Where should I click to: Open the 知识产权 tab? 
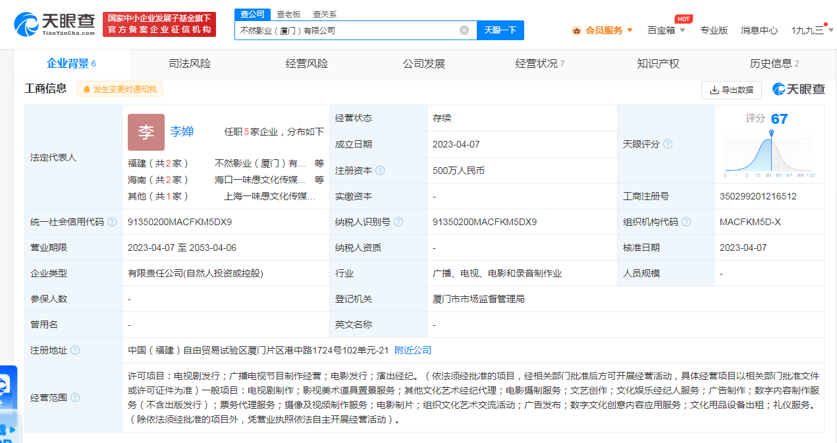[x=658, y=64]
